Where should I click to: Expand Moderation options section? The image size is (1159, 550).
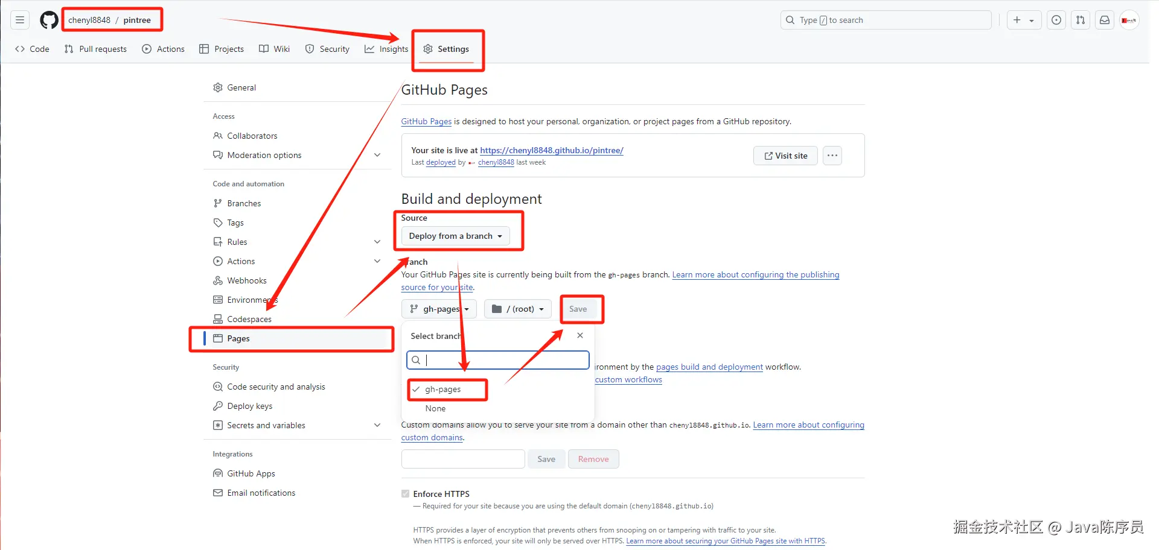(297, 155)
